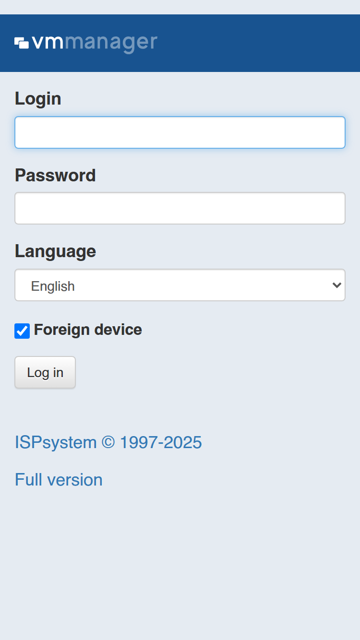Switch to Full version link
Screen dimensions: 360x640
(x=59, y=480)
